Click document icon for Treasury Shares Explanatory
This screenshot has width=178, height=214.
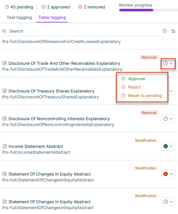[5, 91]
